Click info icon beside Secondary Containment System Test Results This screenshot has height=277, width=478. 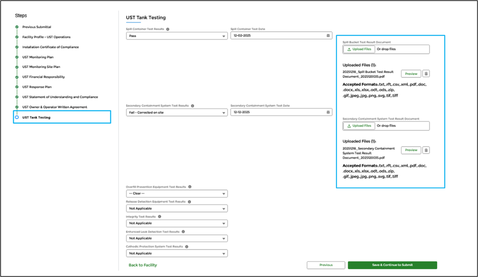pos(192,106)
